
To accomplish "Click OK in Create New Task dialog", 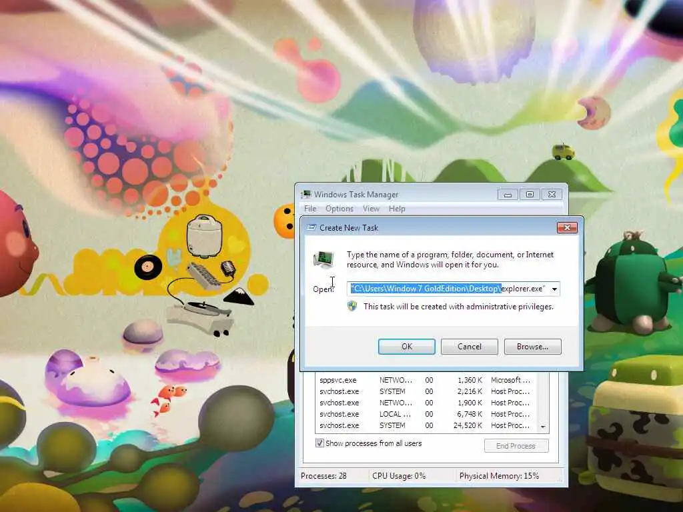I will click(406, 347).
